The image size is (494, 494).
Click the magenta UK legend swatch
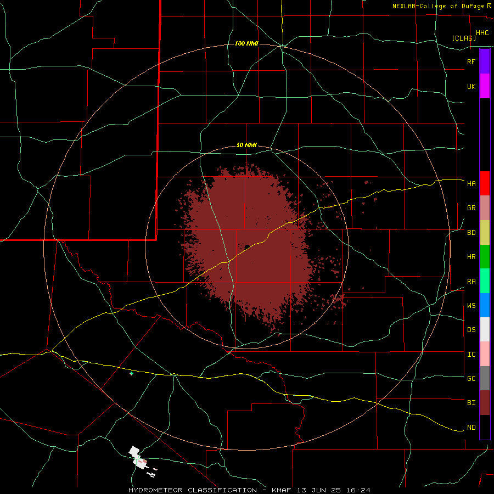click(485, 86)
